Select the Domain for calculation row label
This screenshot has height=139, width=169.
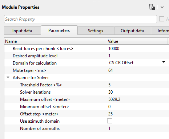tap(35, 63)
